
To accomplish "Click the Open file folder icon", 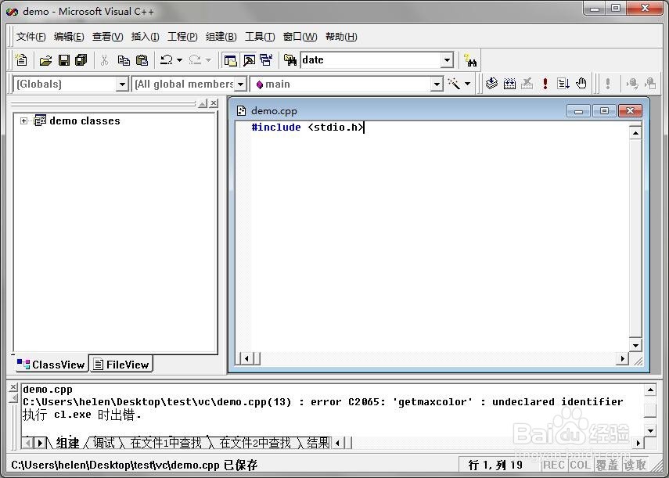I will pos(45,60).
